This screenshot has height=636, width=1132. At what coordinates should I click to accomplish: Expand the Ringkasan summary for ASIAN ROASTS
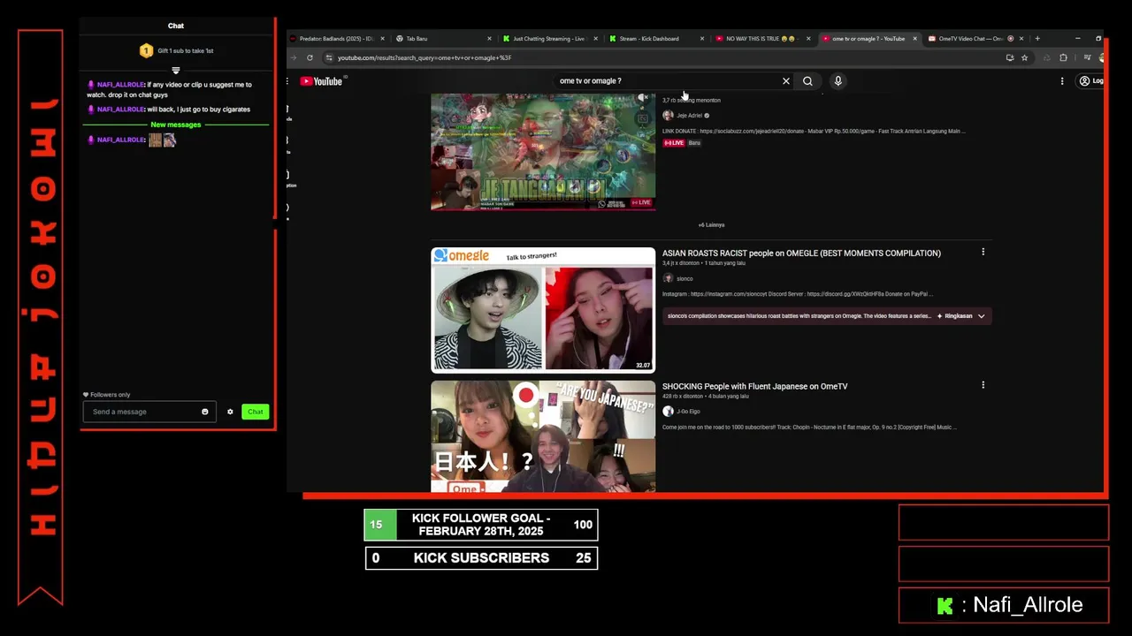pyautogui.click(x=961, y=315)
